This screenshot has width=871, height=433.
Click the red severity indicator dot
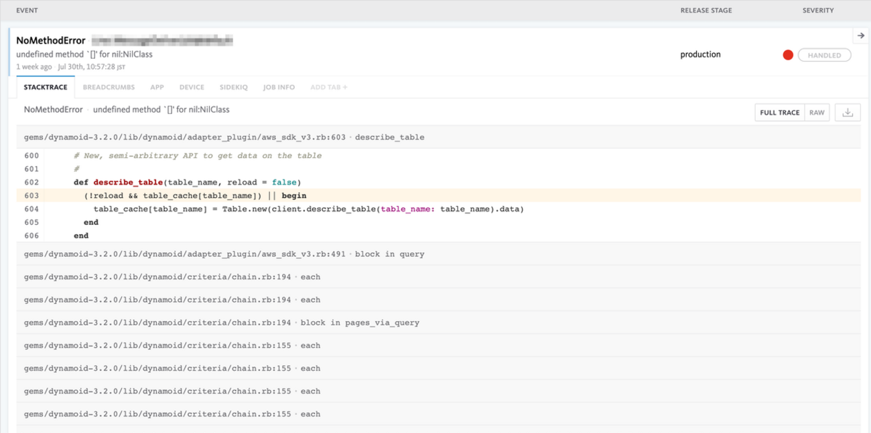point(788,55)
